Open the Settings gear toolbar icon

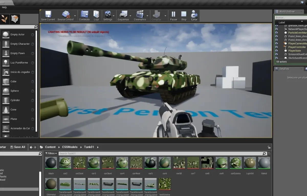pos(108,16)
